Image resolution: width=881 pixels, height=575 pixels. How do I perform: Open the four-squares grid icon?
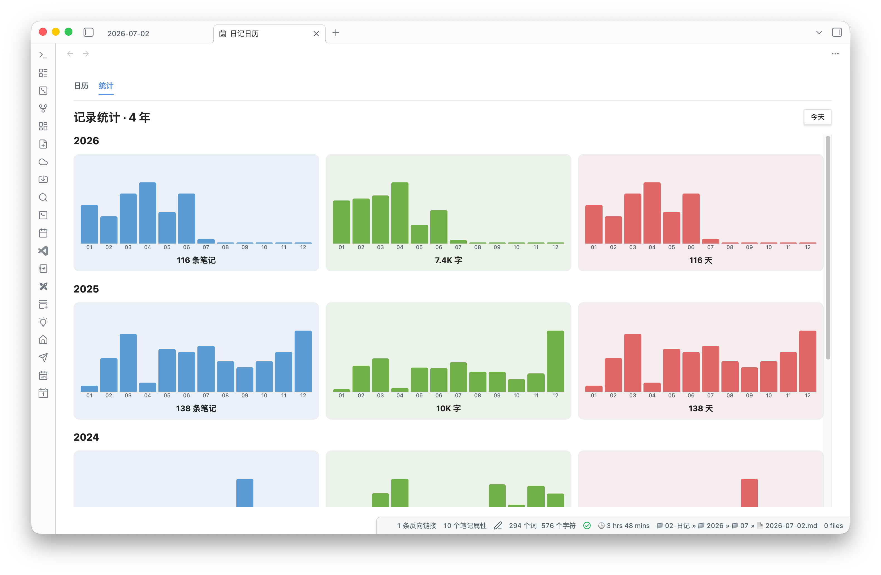coord(43,127)
